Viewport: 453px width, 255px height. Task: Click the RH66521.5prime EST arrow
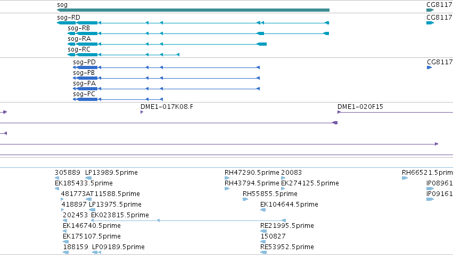405,178
